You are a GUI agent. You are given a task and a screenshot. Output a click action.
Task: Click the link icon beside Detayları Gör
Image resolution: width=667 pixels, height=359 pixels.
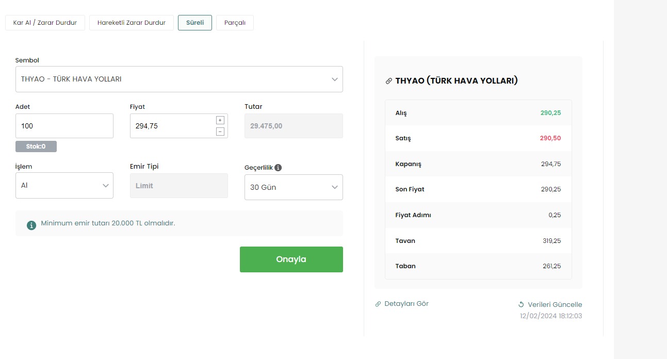coord(378,304)
